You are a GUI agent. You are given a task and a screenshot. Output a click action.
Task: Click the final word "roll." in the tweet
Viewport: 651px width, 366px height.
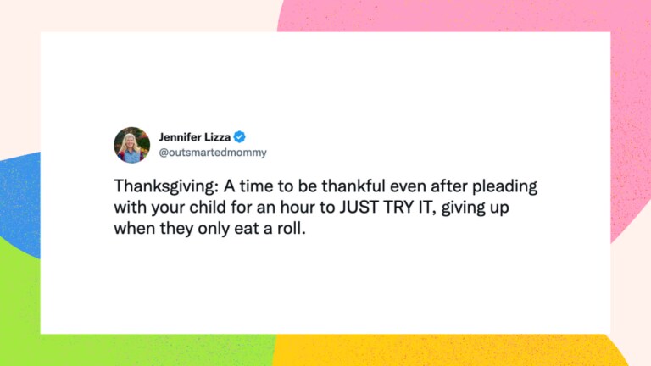pyautogui.click(x=292, y=228)
